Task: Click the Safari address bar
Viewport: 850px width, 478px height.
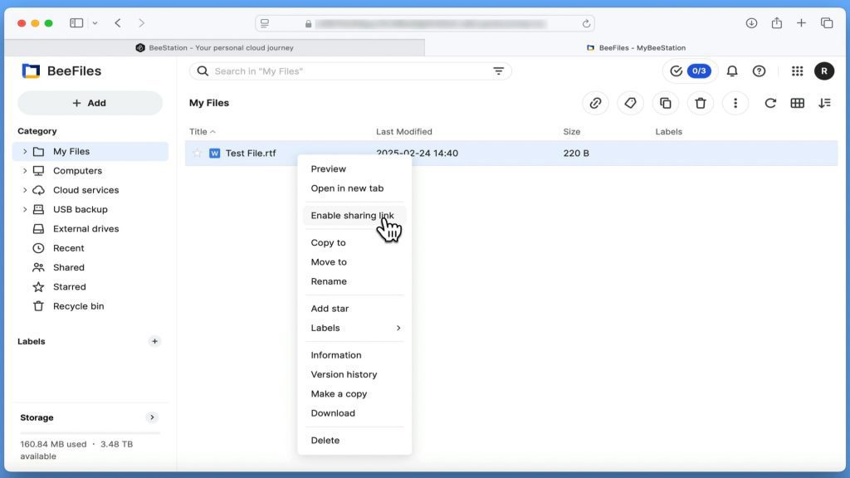Action: tap(425, 23)
